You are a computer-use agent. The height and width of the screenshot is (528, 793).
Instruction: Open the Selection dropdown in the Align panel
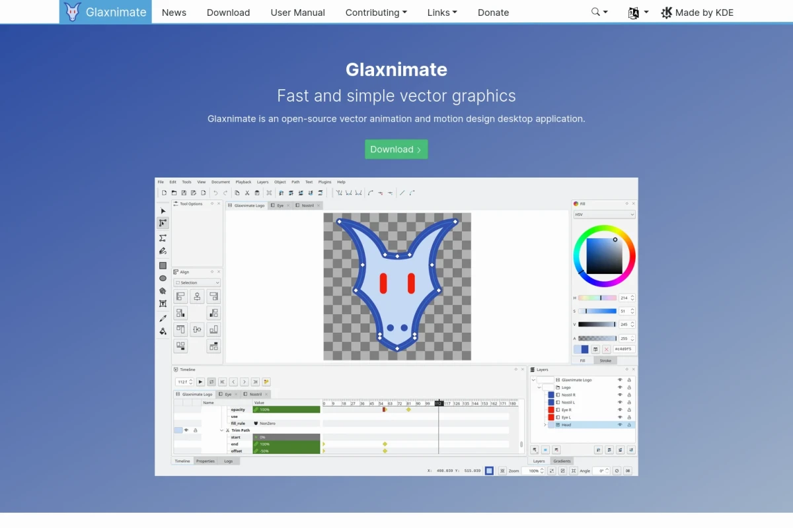tap(196, 282)
